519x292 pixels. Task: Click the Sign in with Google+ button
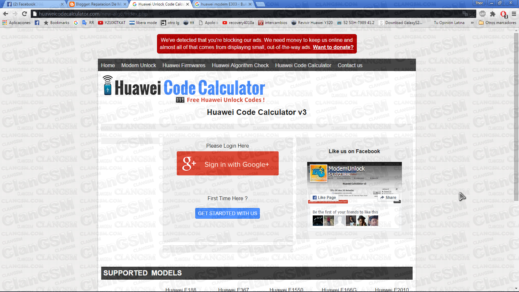[228, 164]
